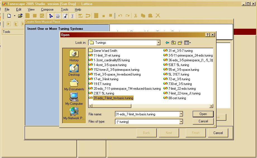Screen dimensions: 257x158
Task: Click the Copy toolbar icon
Action: pos(143,16)
